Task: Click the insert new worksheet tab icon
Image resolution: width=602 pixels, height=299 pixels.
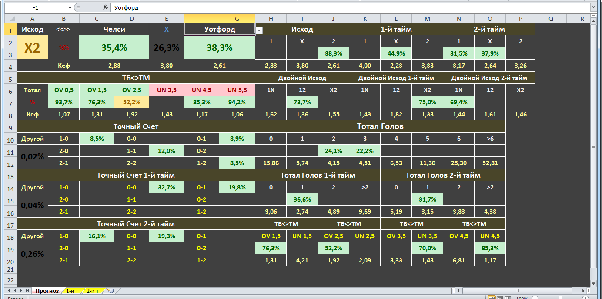Action: point(110,291)
